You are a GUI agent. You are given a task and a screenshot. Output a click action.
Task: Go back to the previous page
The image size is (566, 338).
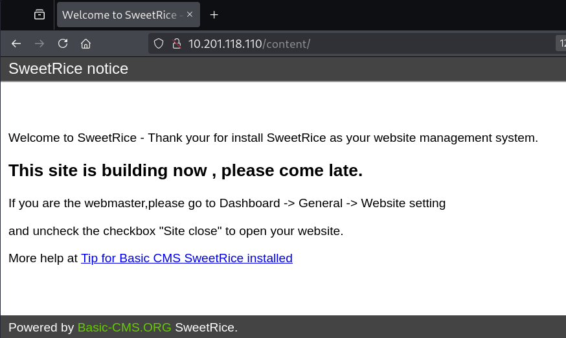(16, 43)
